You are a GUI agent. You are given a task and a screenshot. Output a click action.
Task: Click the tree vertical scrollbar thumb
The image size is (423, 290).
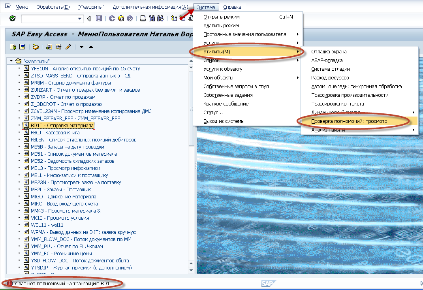191,108
